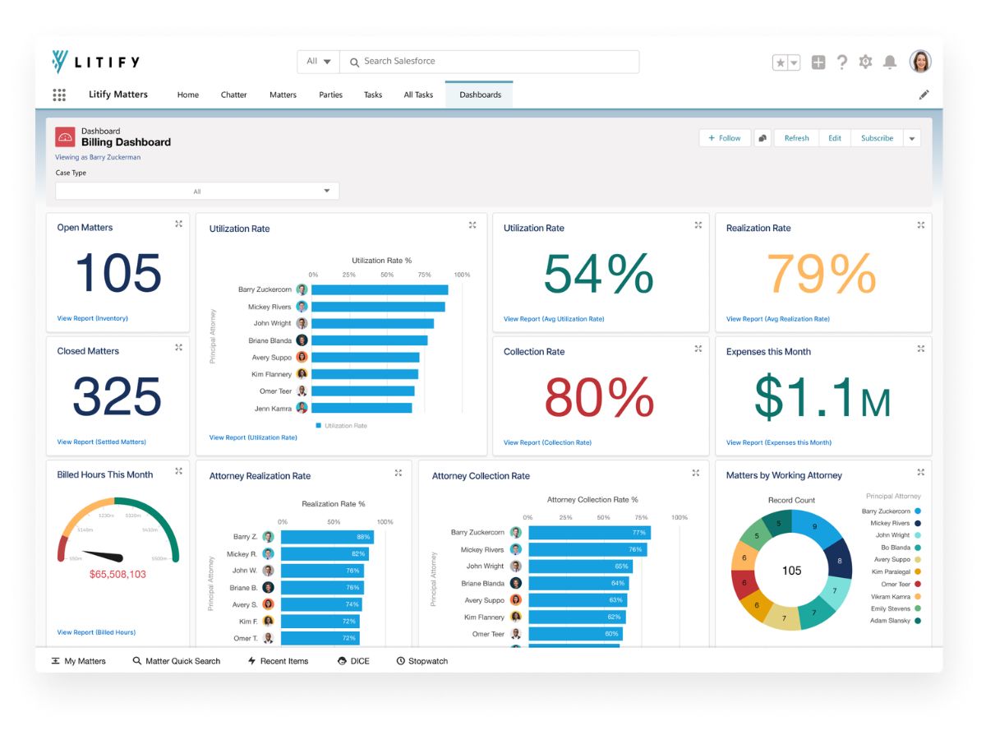
Task: Click the Search Salesforce field
Action: click(x=489, y=62)
